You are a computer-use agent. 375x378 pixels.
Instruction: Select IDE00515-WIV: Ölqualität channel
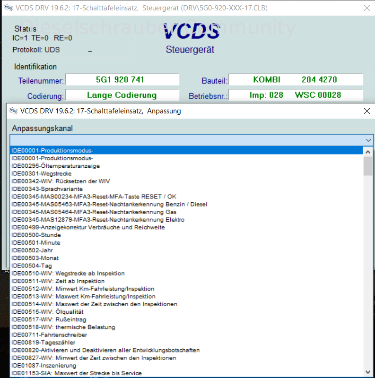[186, 312]
